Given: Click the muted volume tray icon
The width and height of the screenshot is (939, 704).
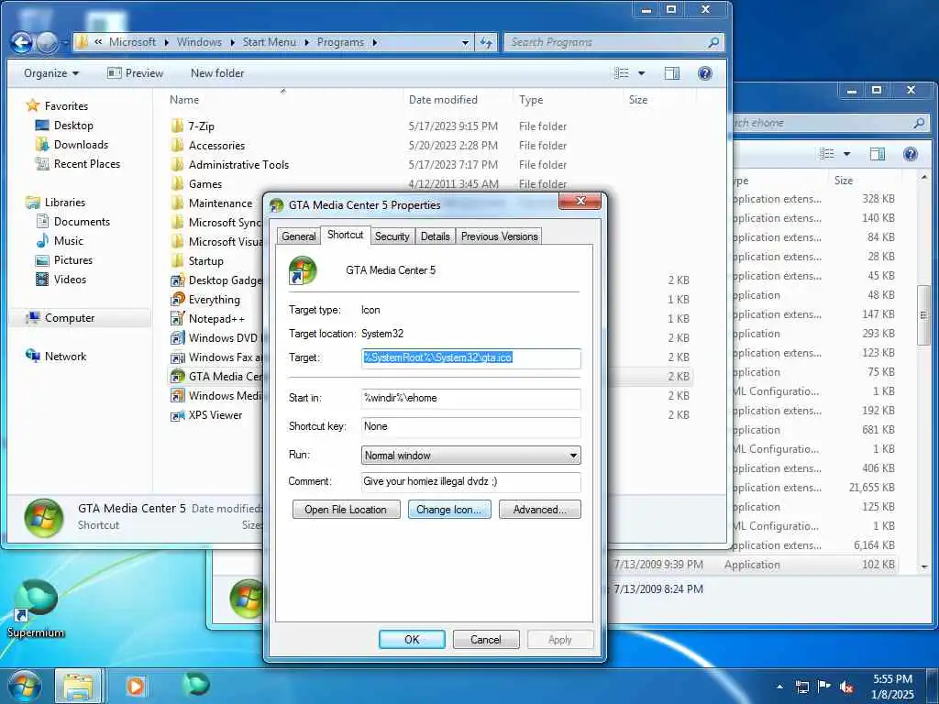Looking at the screenshot, I should (x=846, y=687).
